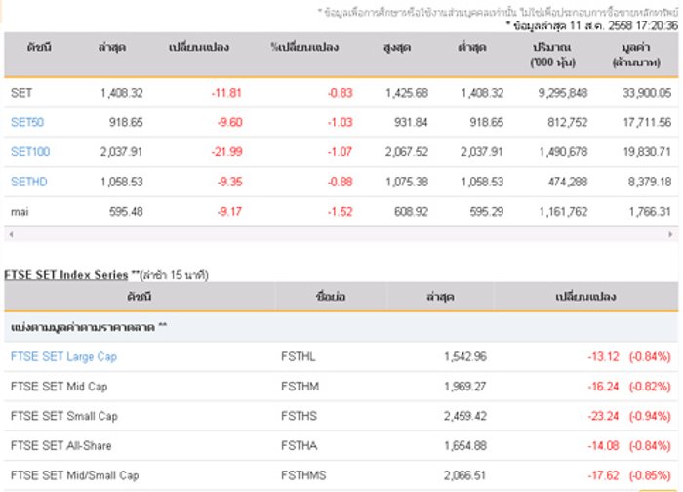
Task: Select the FSTHM abbreviation
Action: [x=300, y=387]
